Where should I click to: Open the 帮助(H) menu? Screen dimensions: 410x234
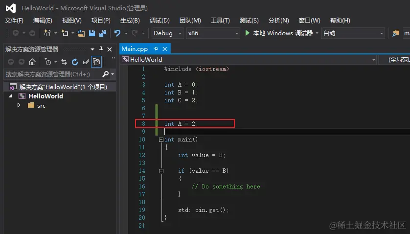pos(340,21)
